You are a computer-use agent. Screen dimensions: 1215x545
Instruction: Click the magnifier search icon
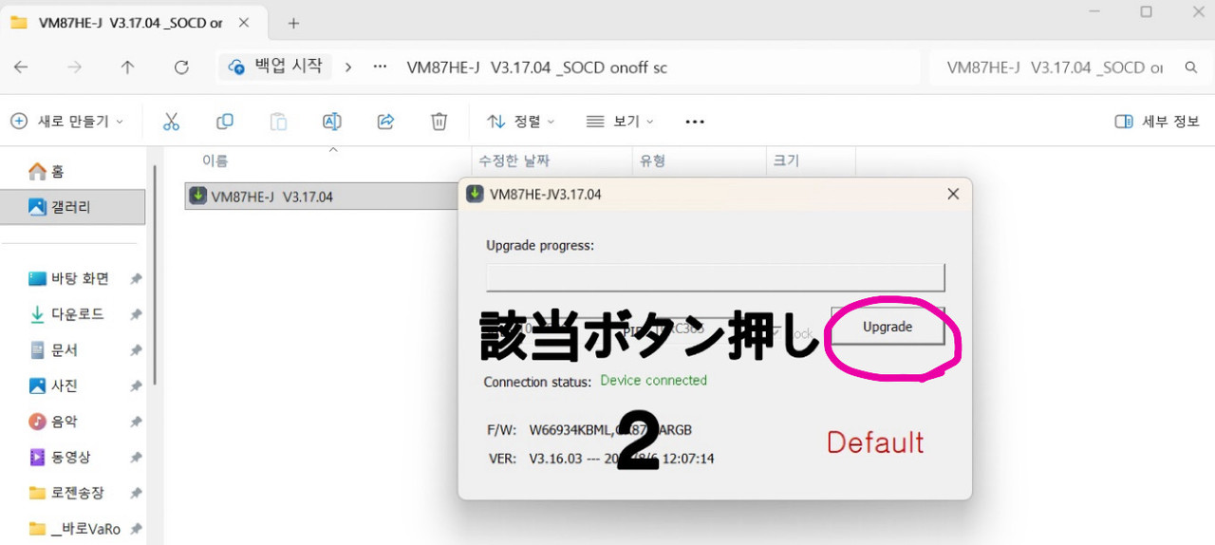1190,67
